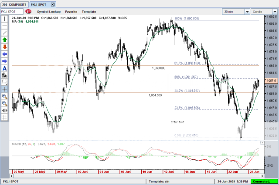Image resolution: width=279 pixels, height=185 pixels.
Task: Select the horizontal line drawing tool
Action: pos(4,26)
